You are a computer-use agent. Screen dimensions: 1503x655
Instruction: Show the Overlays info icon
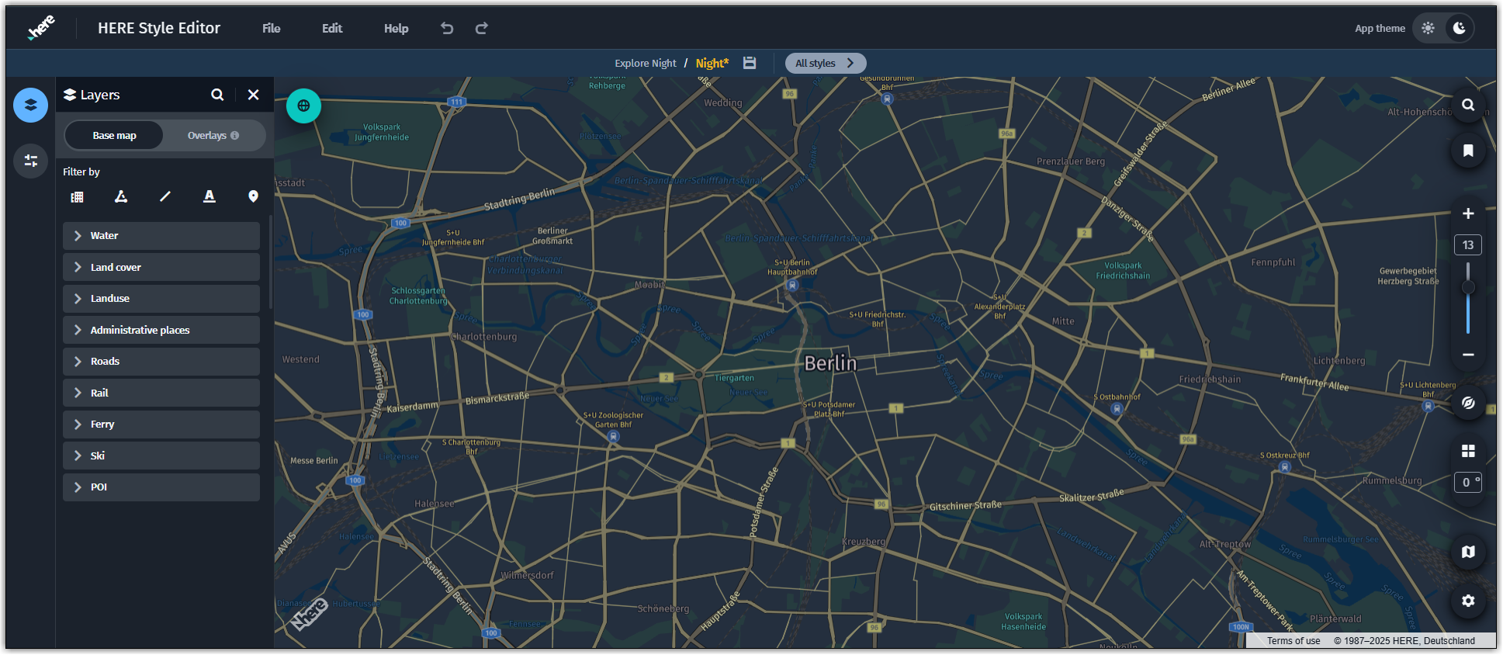(x=235, y=135)
